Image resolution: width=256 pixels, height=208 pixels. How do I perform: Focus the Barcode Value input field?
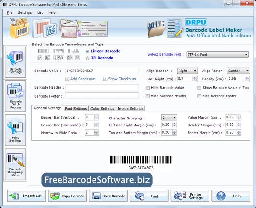tap(102, 71)
